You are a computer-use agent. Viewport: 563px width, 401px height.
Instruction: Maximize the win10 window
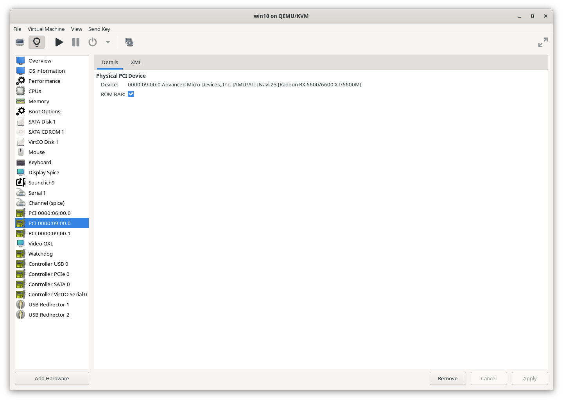coord(532,16)
